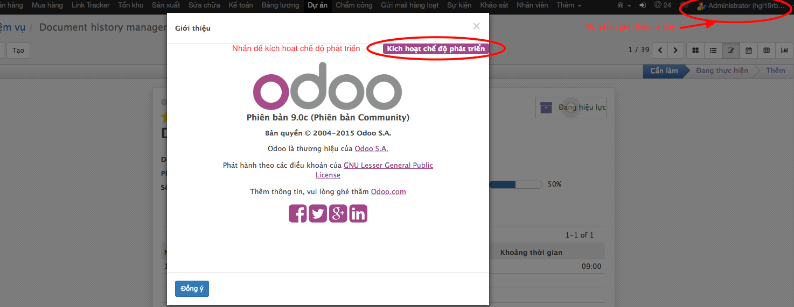Click the Document history manager breadcrumb title
Screen dimensions: 794x307
(102, 27)
